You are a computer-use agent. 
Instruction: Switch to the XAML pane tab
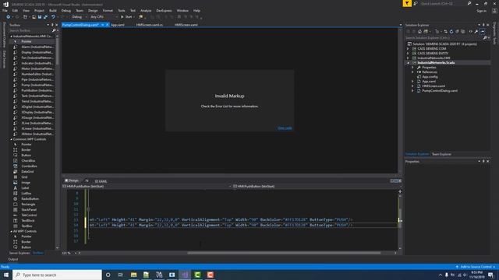click(101, 181)
